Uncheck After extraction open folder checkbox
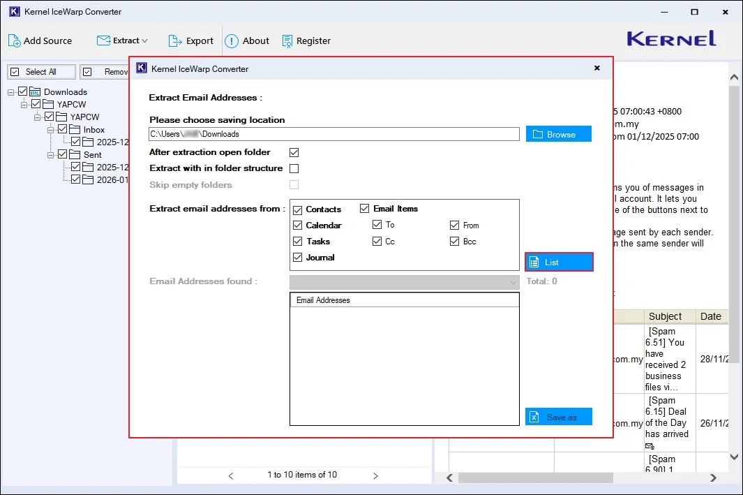 (x=294, y=152)
